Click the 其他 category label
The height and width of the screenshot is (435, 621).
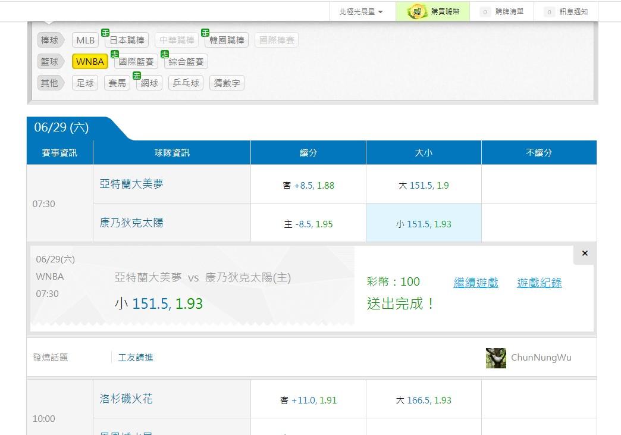tap(51, 83)
